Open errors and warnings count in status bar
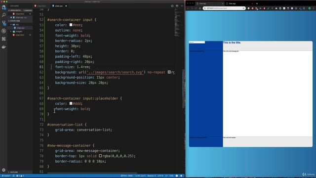Image resolution: width=316 pixels, height=178 pixels. [x=20, y=176]
